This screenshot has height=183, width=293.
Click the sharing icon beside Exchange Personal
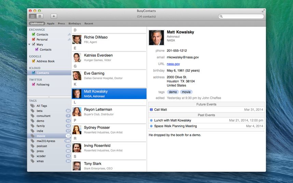tap(69, 39)
